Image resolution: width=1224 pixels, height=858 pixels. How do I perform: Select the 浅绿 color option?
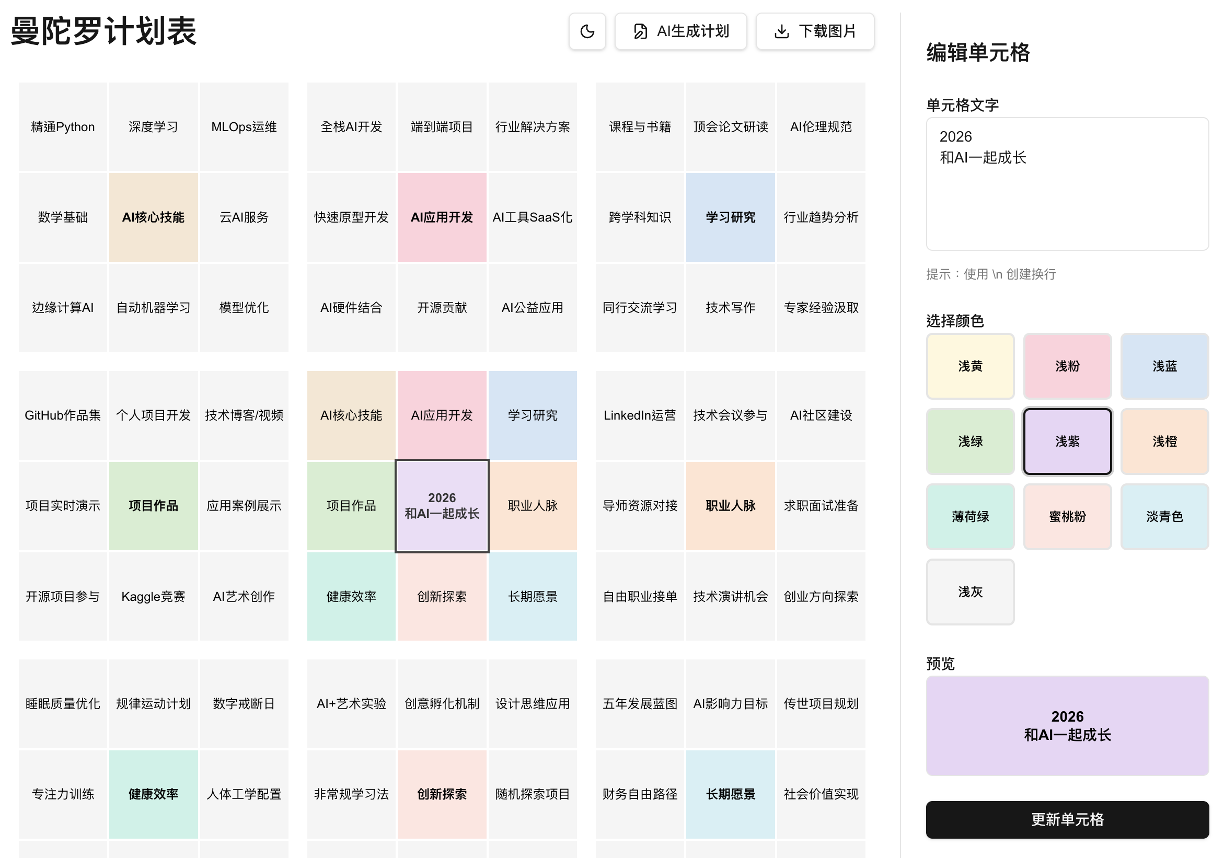(969, 441)
